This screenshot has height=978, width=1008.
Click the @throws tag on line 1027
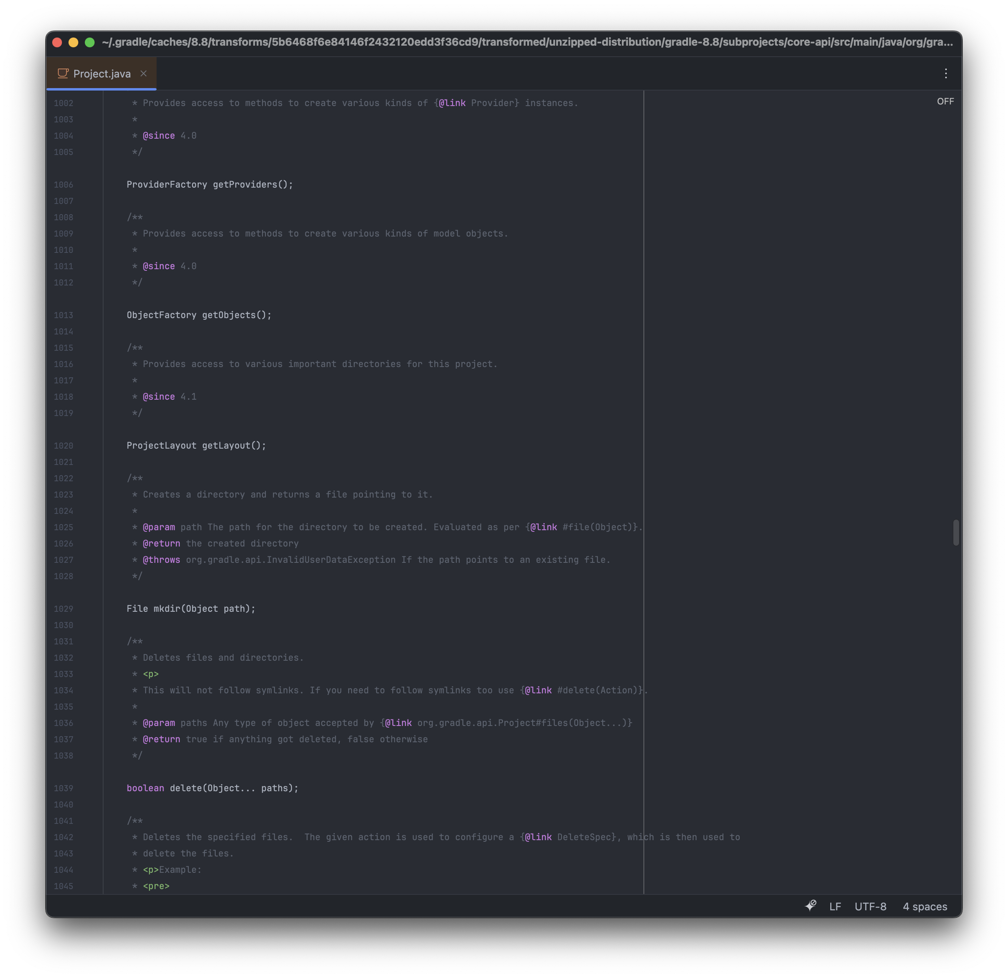161,560
